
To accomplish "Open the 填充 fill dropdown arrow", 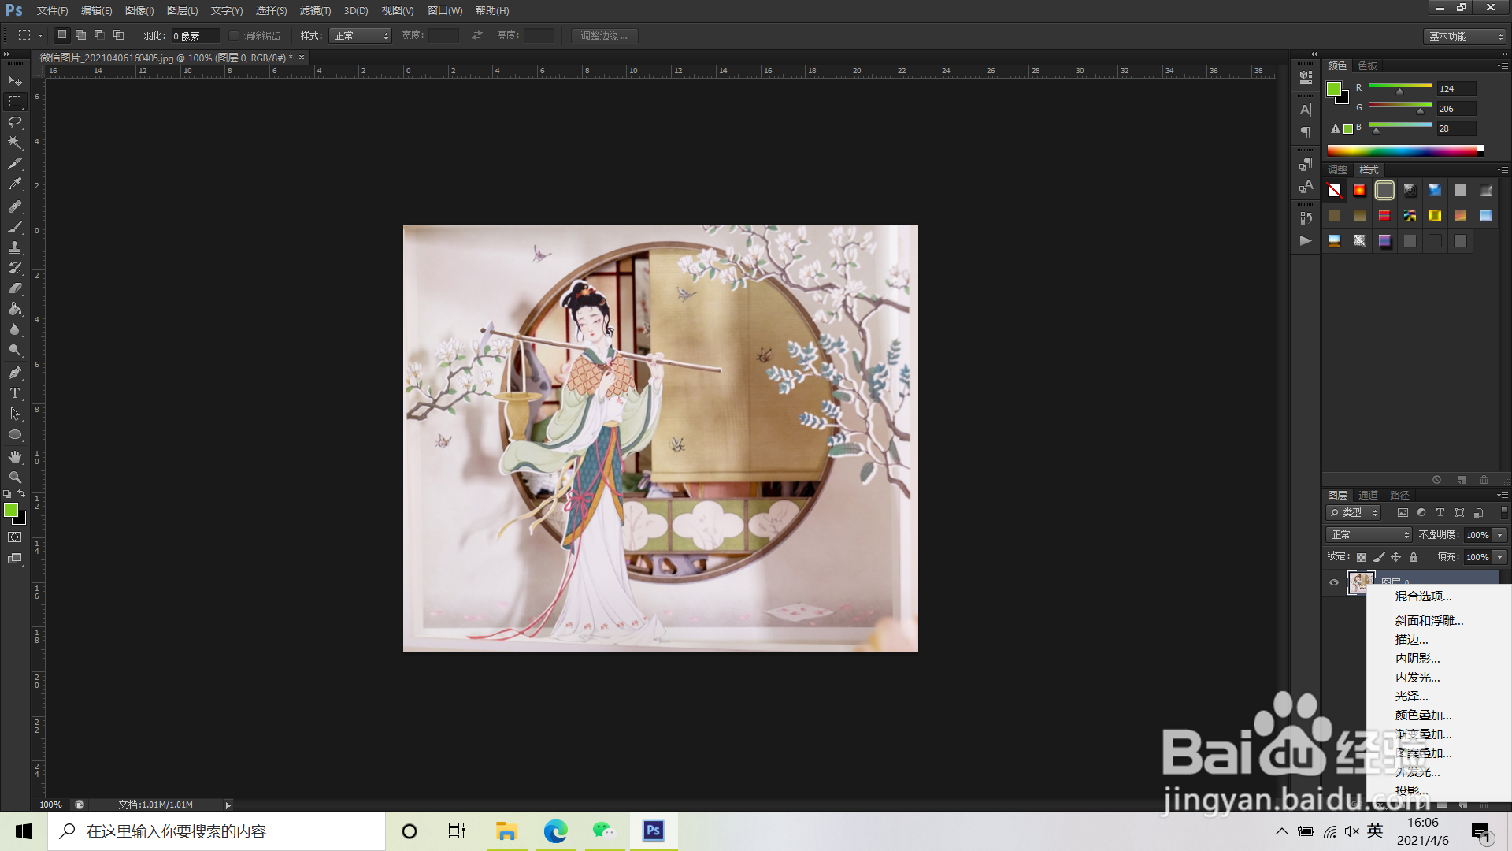I will (x=1500, y=557).
